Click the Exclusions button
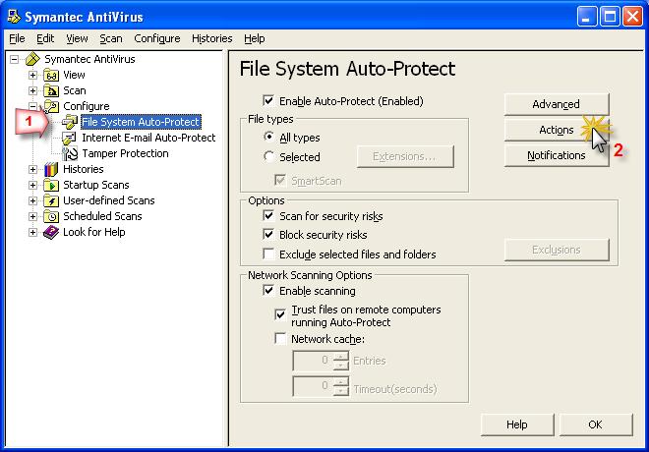 [557, 250]
